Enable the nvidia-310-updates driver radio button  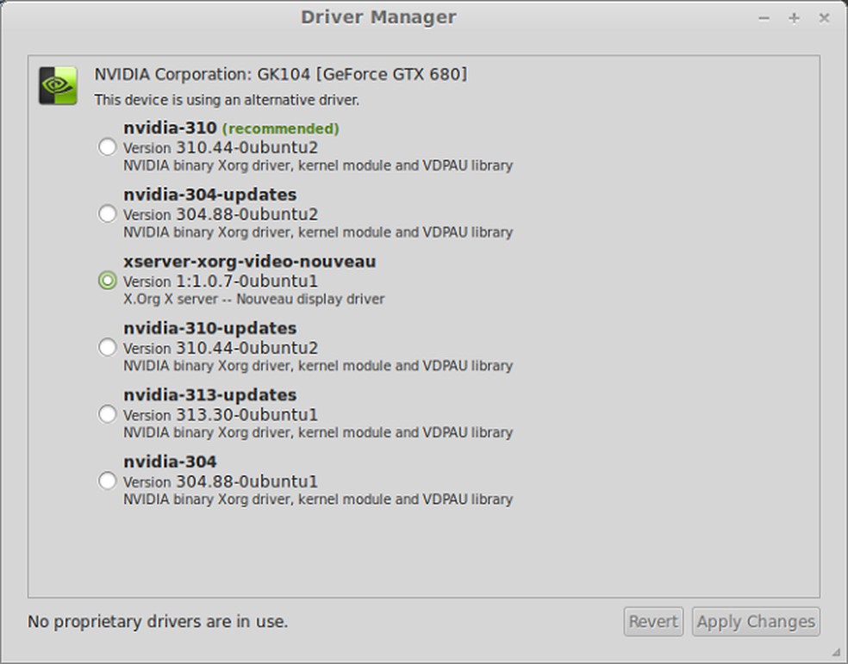point(107,347)
